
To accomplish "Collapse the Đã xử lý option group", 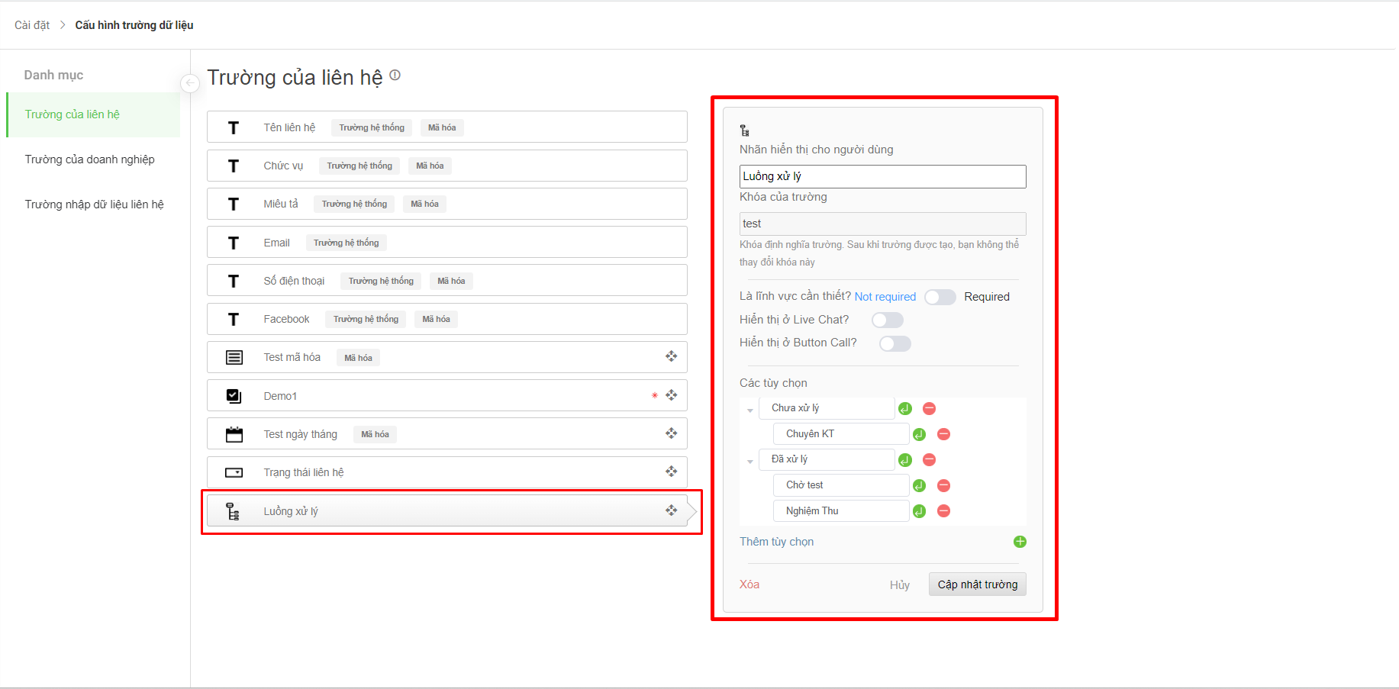I will click(750, 462).
